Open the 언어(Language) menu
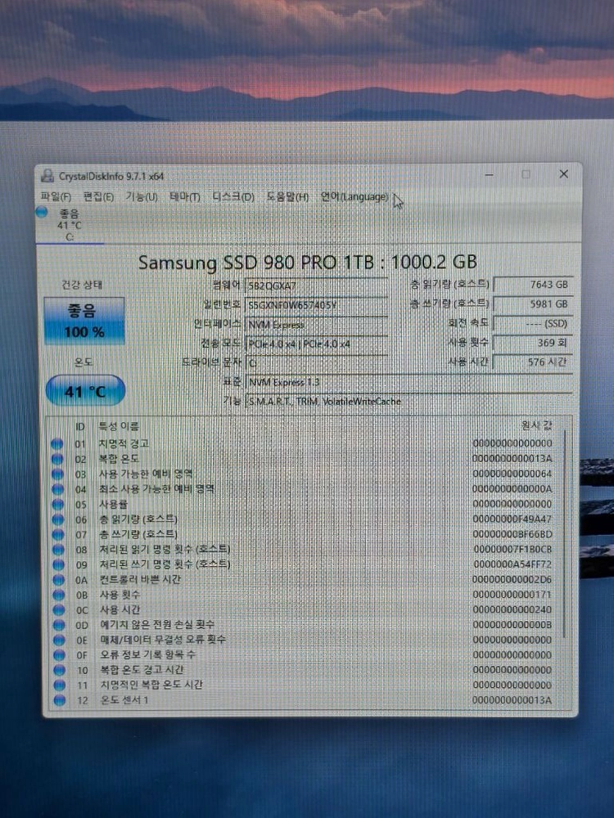 coord(354,196)
